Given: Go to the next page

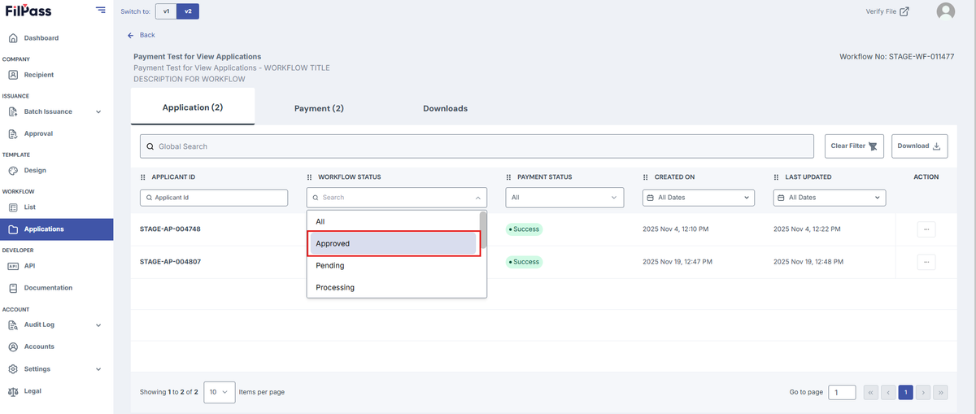Looking at the screenshot, I should click(923, 392).
